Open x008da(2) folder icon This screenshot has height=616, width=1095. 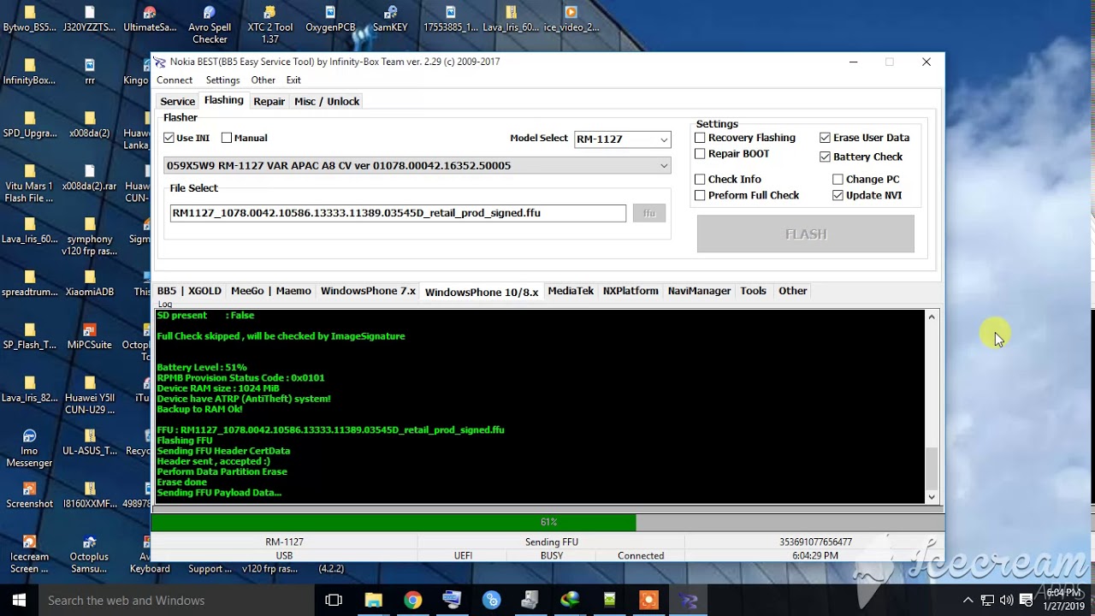(x=89, y=125)
